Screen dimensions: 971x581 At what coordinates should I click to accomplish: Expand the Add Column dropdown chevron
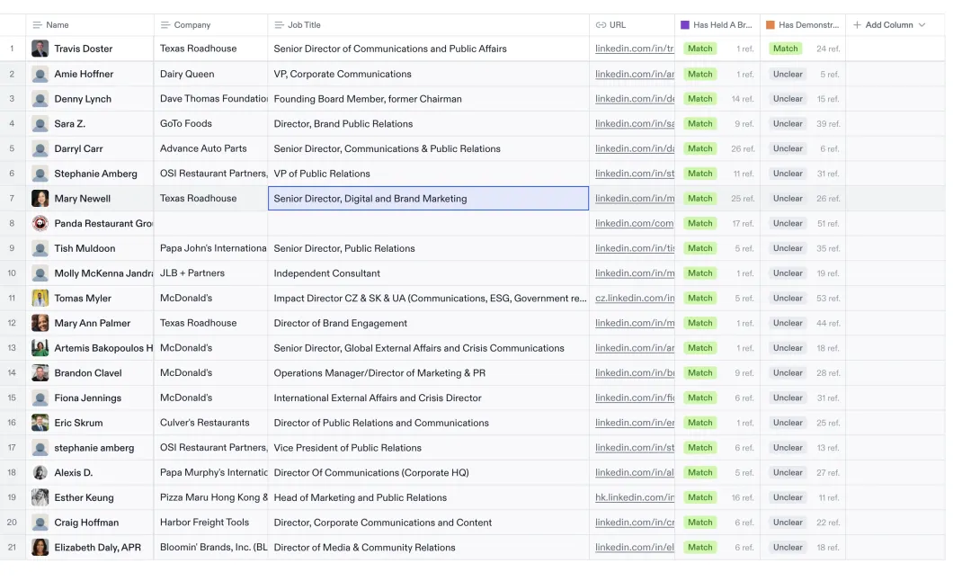[922, 25]
